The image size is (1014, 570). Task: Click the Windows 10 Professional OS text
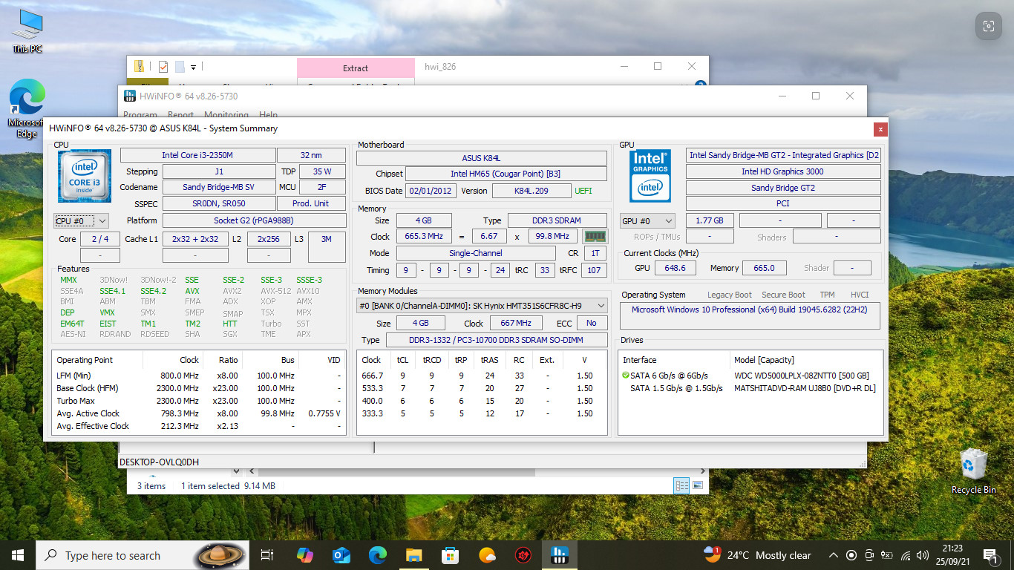tap(749, 309)
